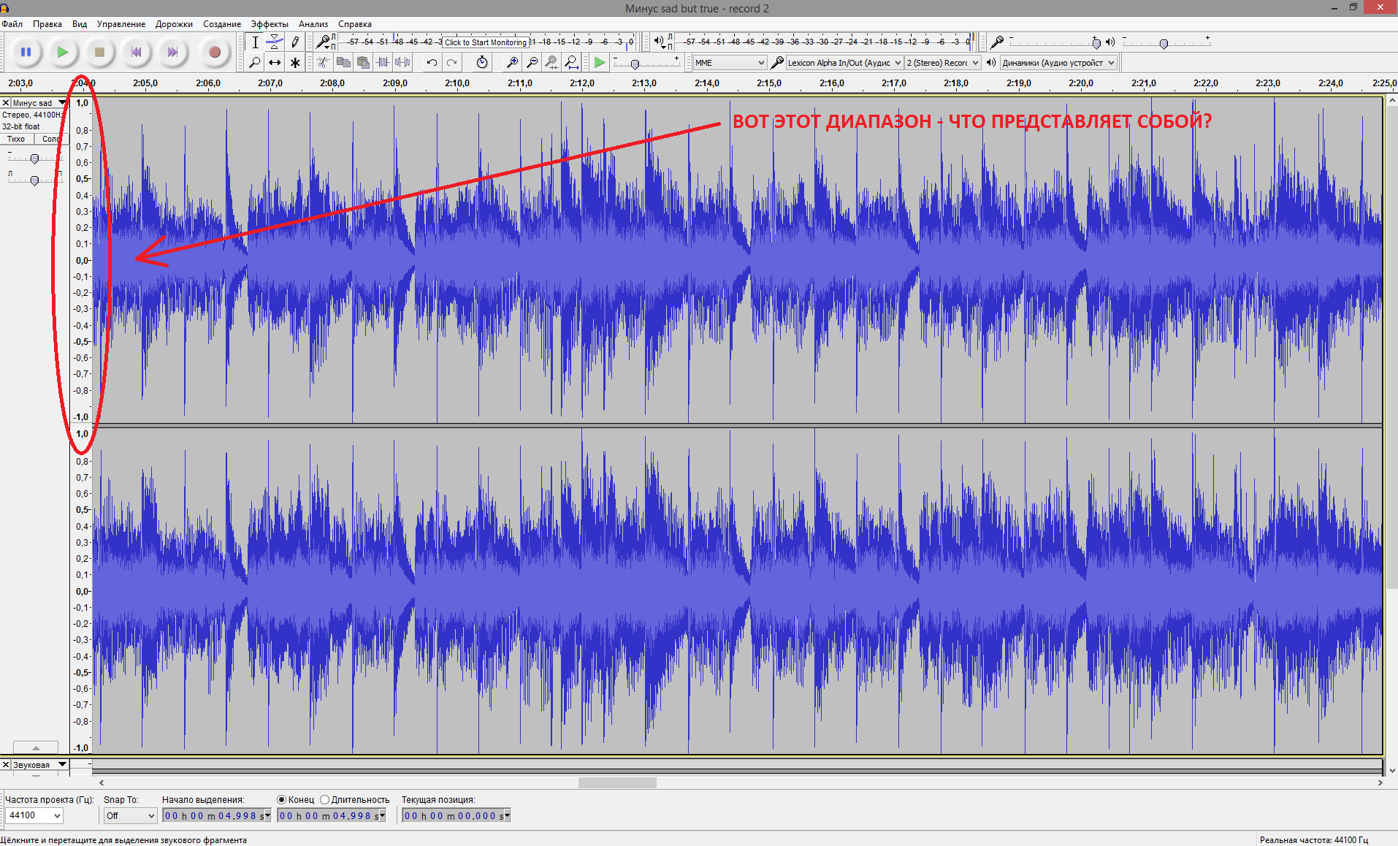Open the Анализ menu
Image resolution: width=1398 pixels, height=846 pixels.
pos(313,24)
